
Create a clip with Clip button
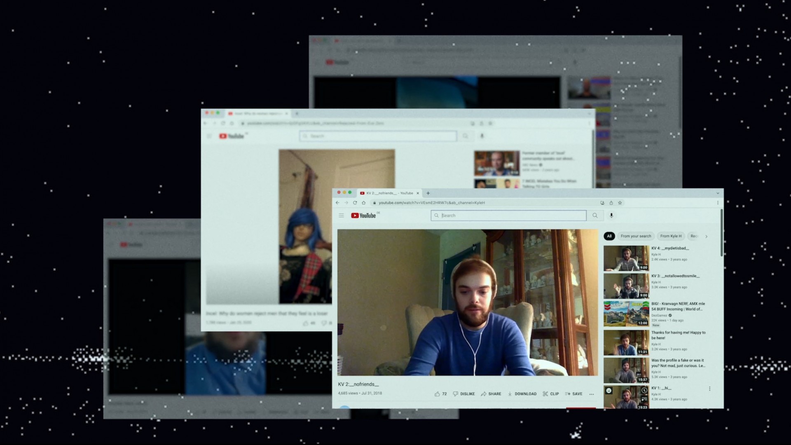tap(551, 394)
